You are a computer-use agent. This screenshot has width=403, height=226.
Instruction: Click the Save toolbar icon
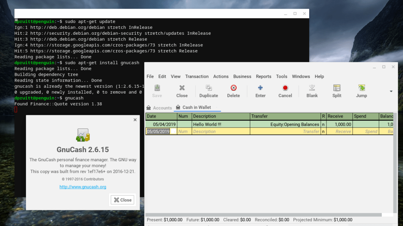[x=157, y=91]
